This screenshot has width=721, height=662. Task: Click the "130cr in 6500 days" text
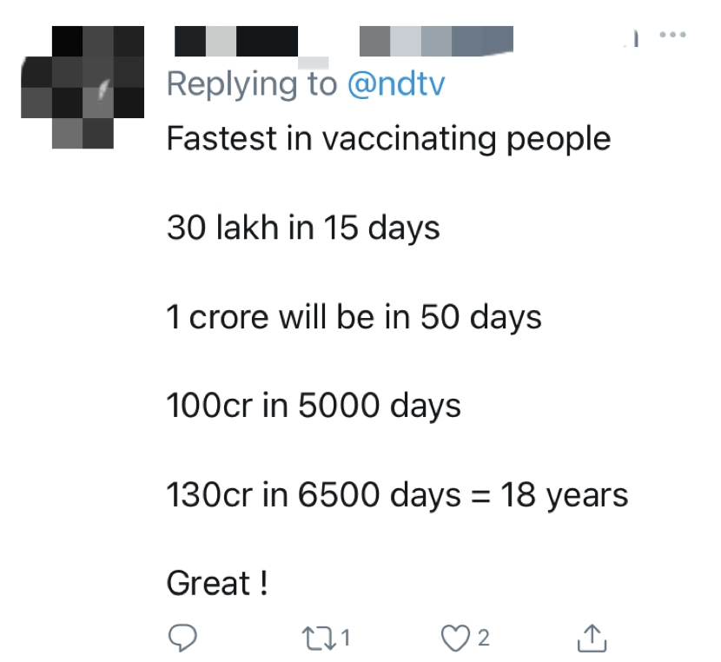pyautogui.click(x=314, y=495)
